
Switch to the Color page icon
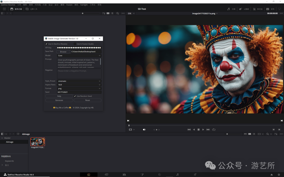[160, 175]
